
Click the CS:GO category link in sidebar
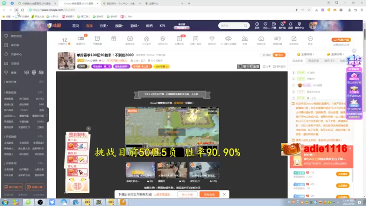24,110
